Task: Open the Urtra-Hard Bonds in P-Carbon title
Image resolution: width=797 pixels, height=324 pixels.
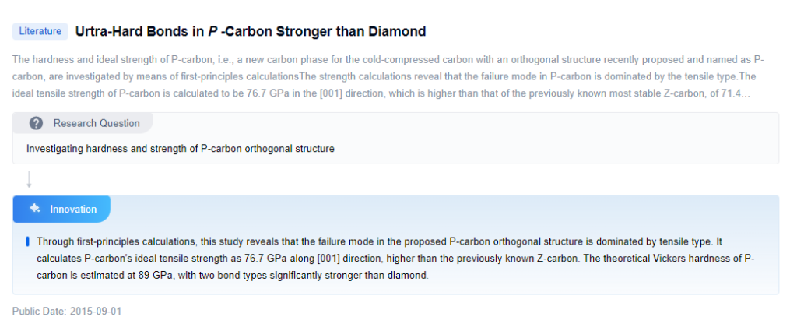Action: pyautogui.click(x=250, y=32)
